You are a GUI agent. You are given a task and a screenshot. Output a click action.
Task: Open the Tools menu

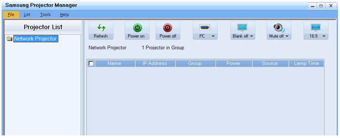click(x=45, y=14)
